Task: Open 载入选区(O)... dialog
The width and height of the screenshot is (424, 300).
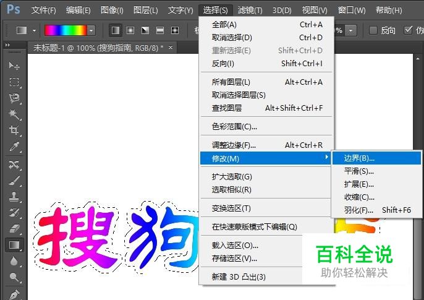Action: [x=252, y=246]
